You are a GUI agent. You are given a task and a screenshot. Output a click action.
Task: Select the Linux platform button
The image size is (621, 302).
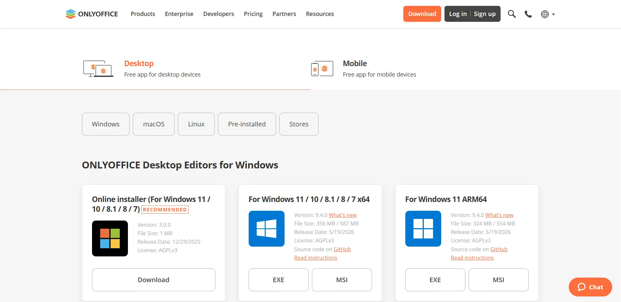click(x=196, y=124)
